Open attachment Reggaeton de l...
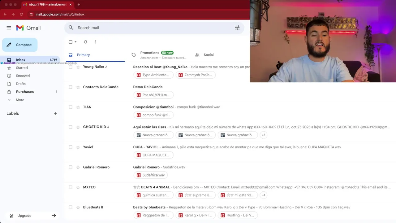 (x=153, y=215)
